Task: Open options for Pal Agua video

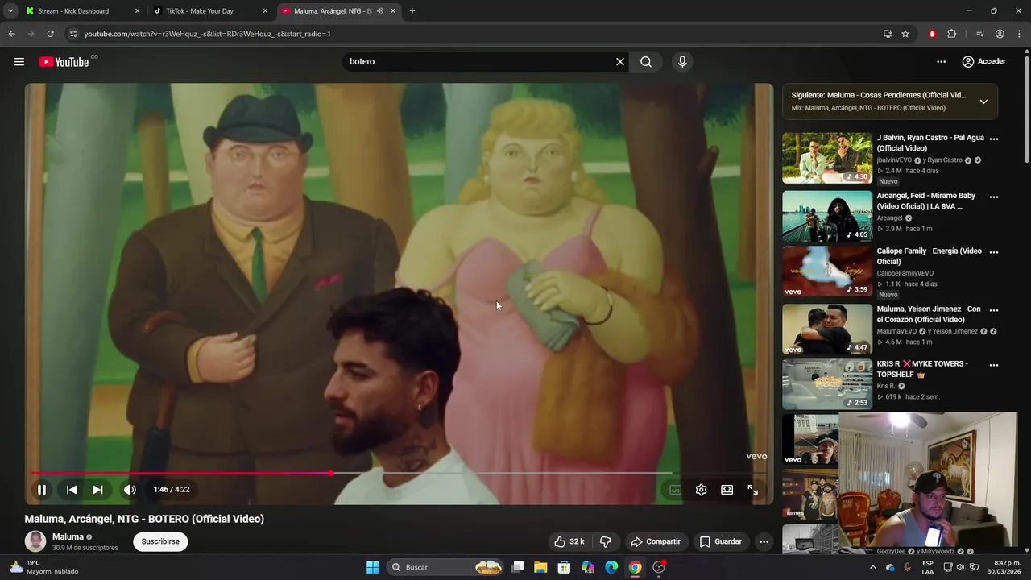Action: click(x=994, y=139)
